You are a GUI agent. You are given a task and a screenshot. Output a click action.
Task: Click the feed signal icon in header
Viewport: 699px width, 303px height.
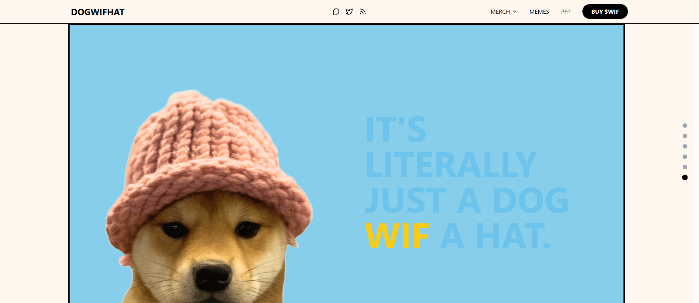(x=362, y=12)
